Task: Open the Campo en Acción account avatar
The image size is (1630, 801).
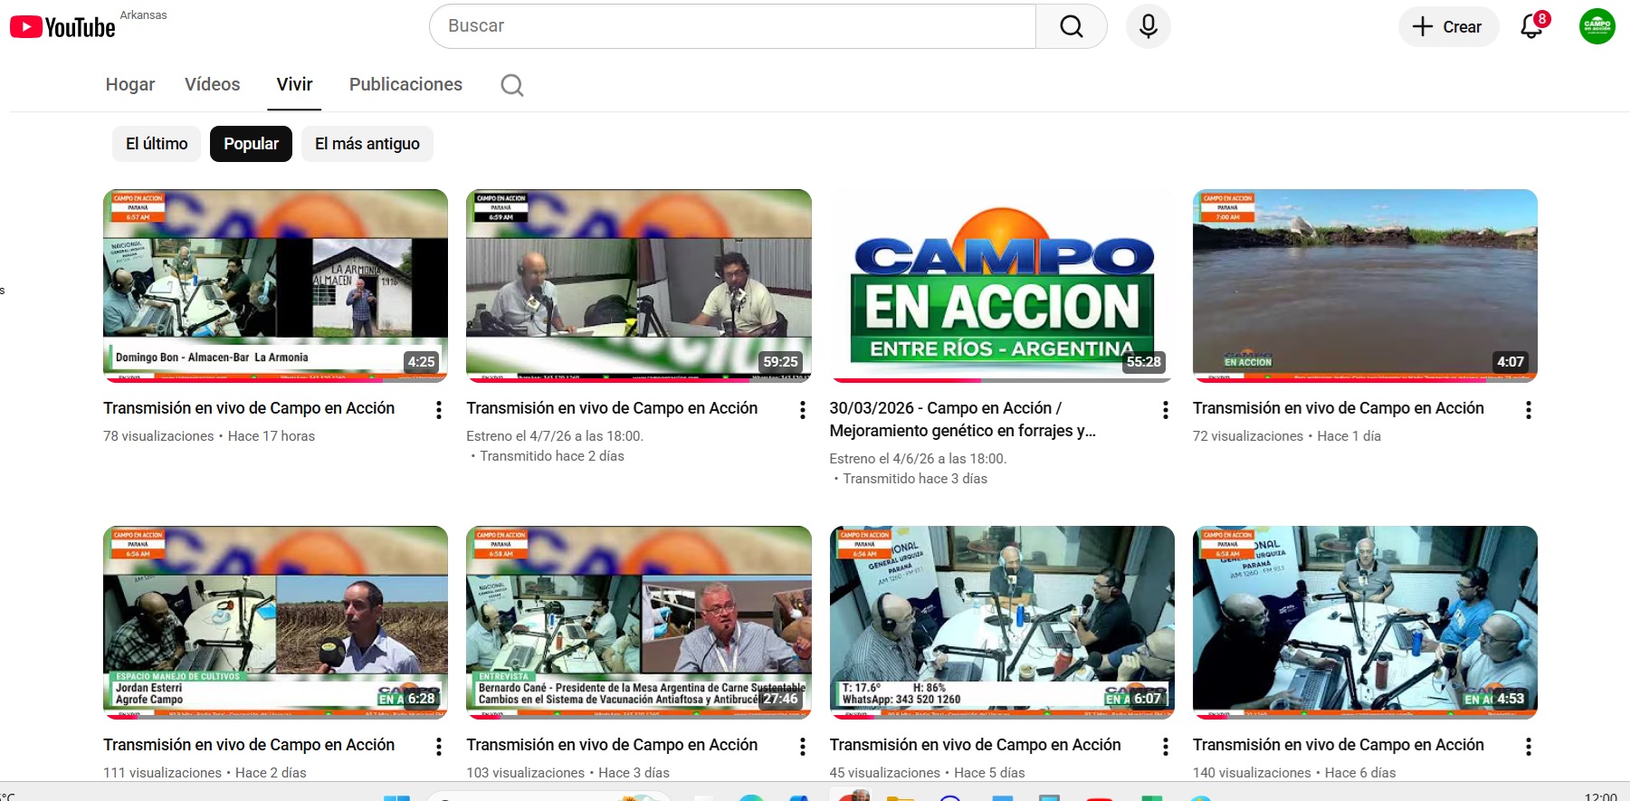Action: point(1597,26)
